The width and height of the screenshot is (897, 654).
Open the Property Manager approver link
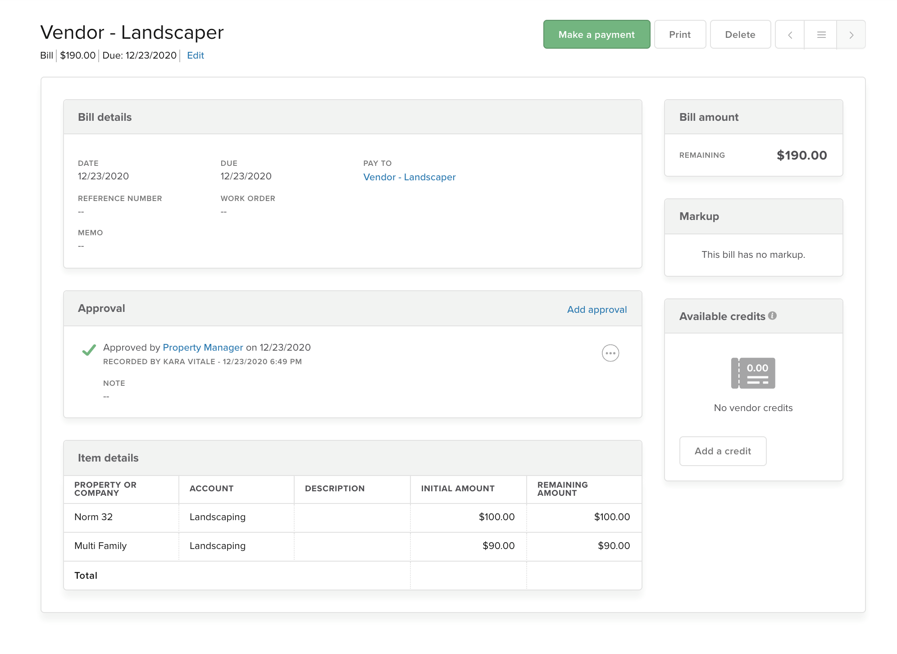pyautogui.click(x=203, y=348)
